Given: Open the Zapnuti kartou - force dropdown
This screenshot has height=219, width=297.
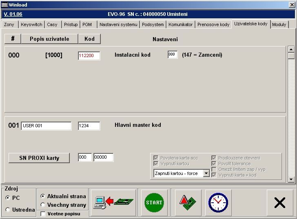Looking at the screenshot, I should tap(206, 173).
